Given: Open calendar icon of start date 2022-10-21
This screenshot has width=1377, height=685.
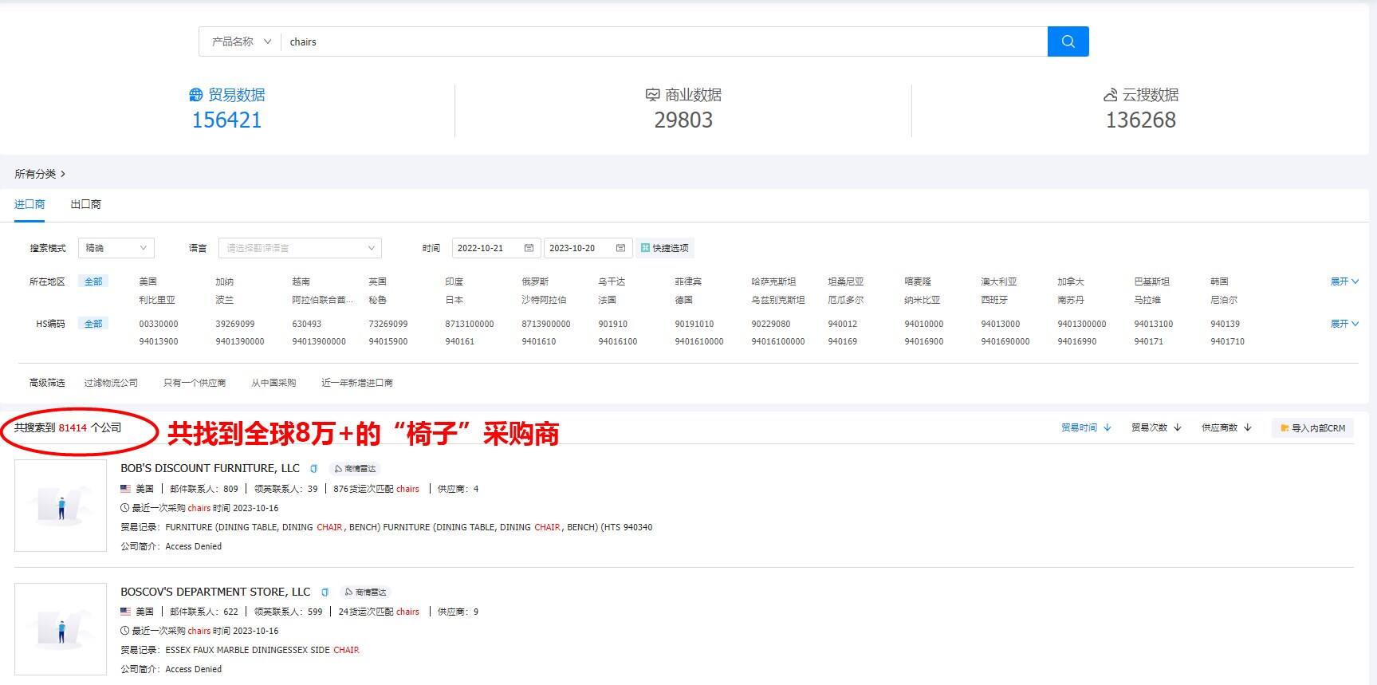Looking at the screenshot, I should click(529, 248).
